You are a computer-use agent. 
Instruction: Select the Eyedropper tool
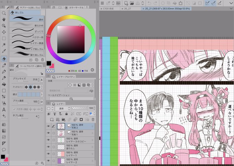click(4, 51)
